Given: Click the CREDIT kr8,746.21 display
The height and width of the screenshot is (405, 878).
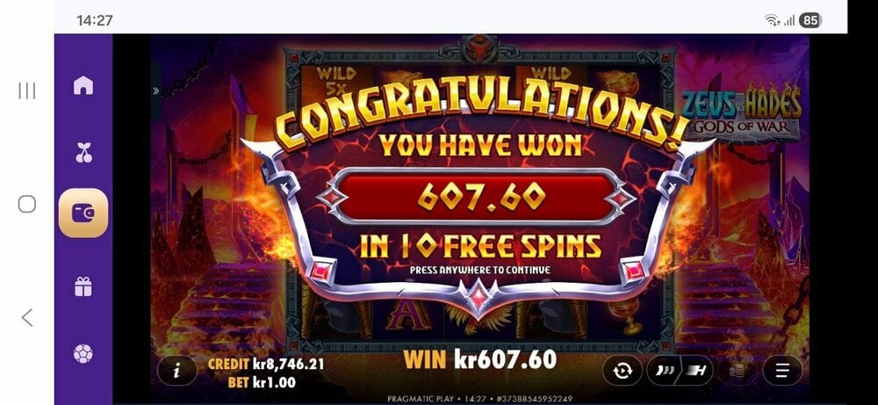Looking at the screenshot, I should pos(266,364).
